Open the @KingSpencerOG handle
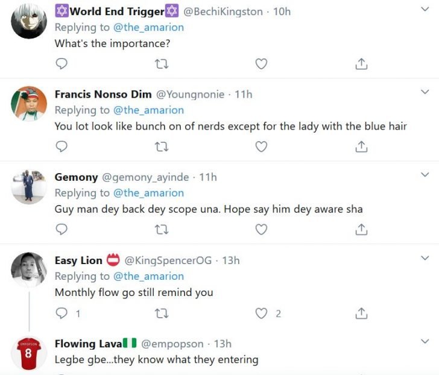Image resolution: width=439 pixels, height=375 pixels. point(168,260)
